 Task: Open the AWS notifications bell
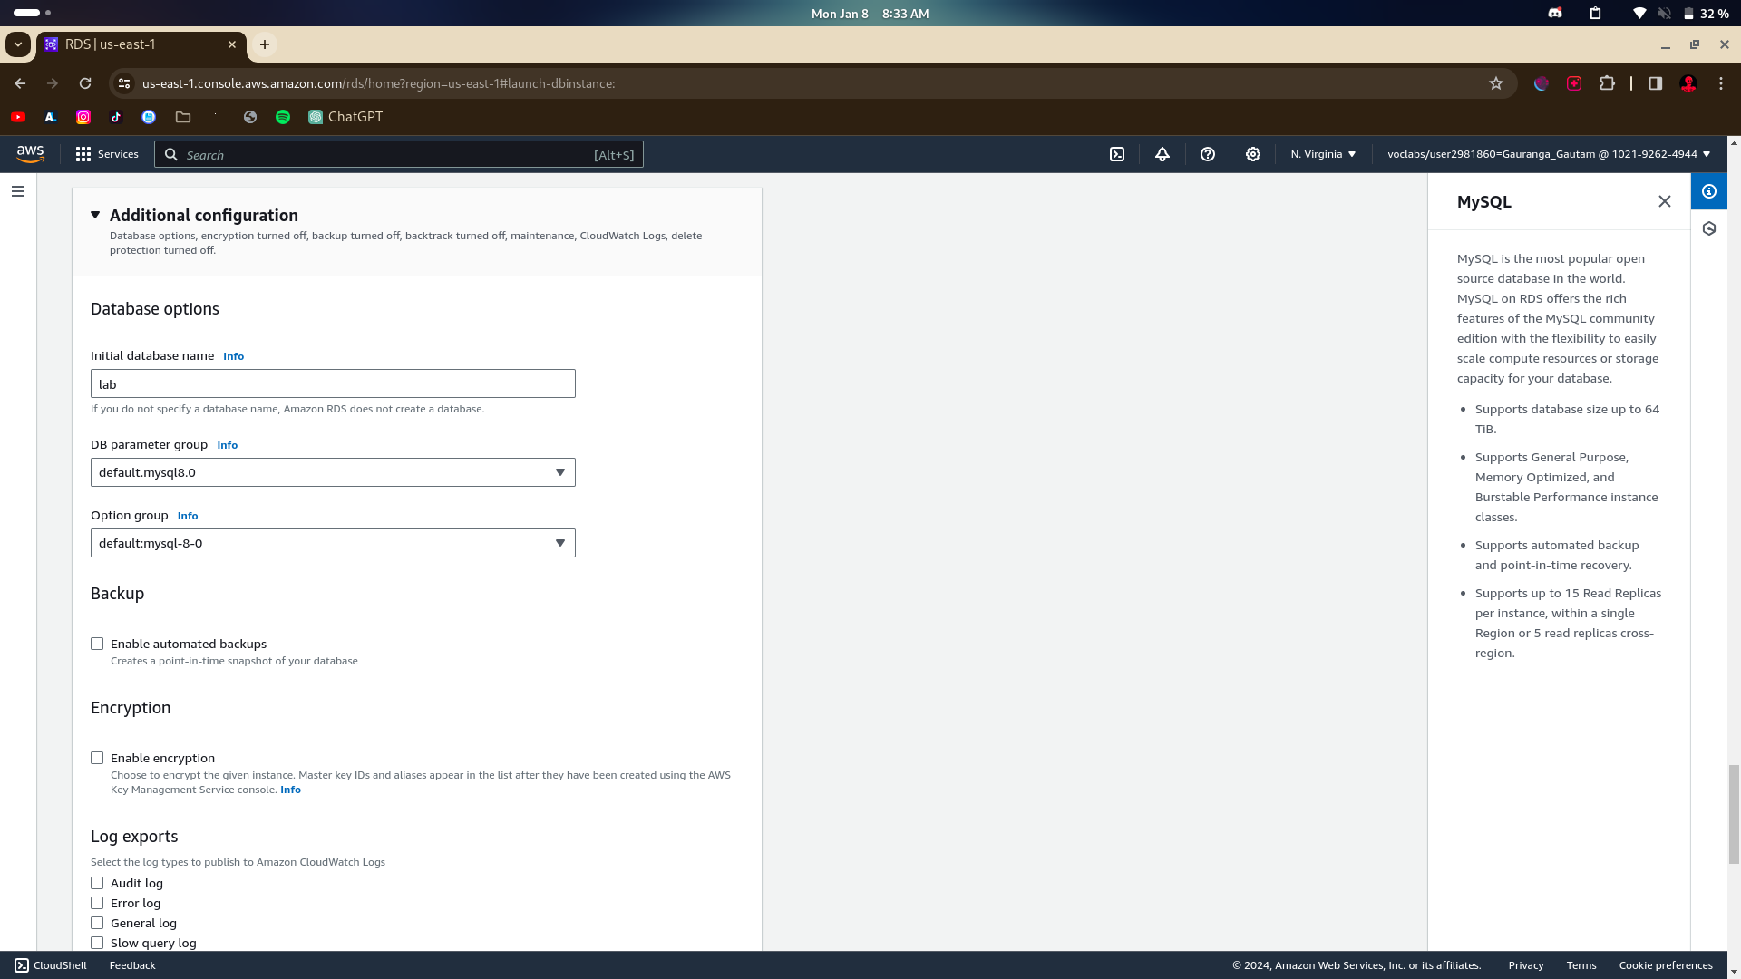1162,154
